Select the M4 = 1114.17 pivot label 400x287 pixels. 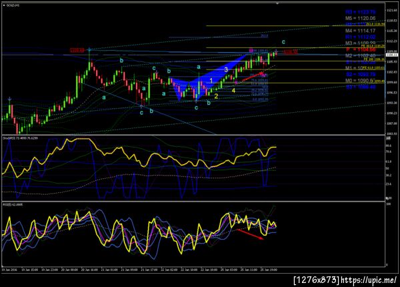pos(360,31)
